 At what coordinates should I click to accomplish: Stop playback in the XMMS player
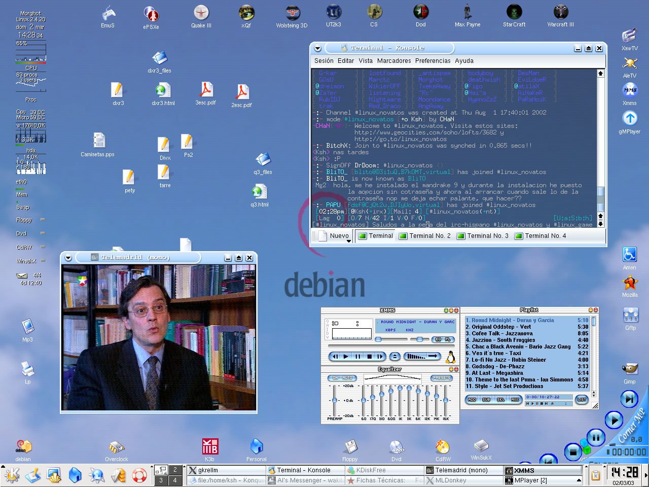[x=370, y=357]
